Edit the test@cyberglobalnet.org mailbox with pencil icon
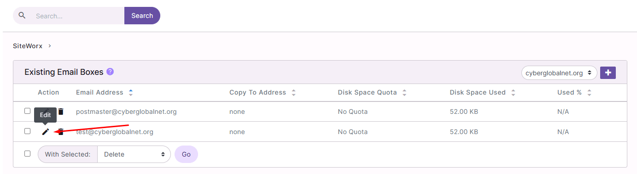 (x=45, y=132)
